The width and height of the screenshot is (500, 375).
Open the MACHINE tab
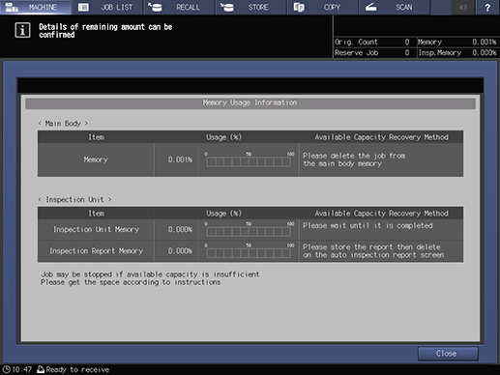point(36,7)
